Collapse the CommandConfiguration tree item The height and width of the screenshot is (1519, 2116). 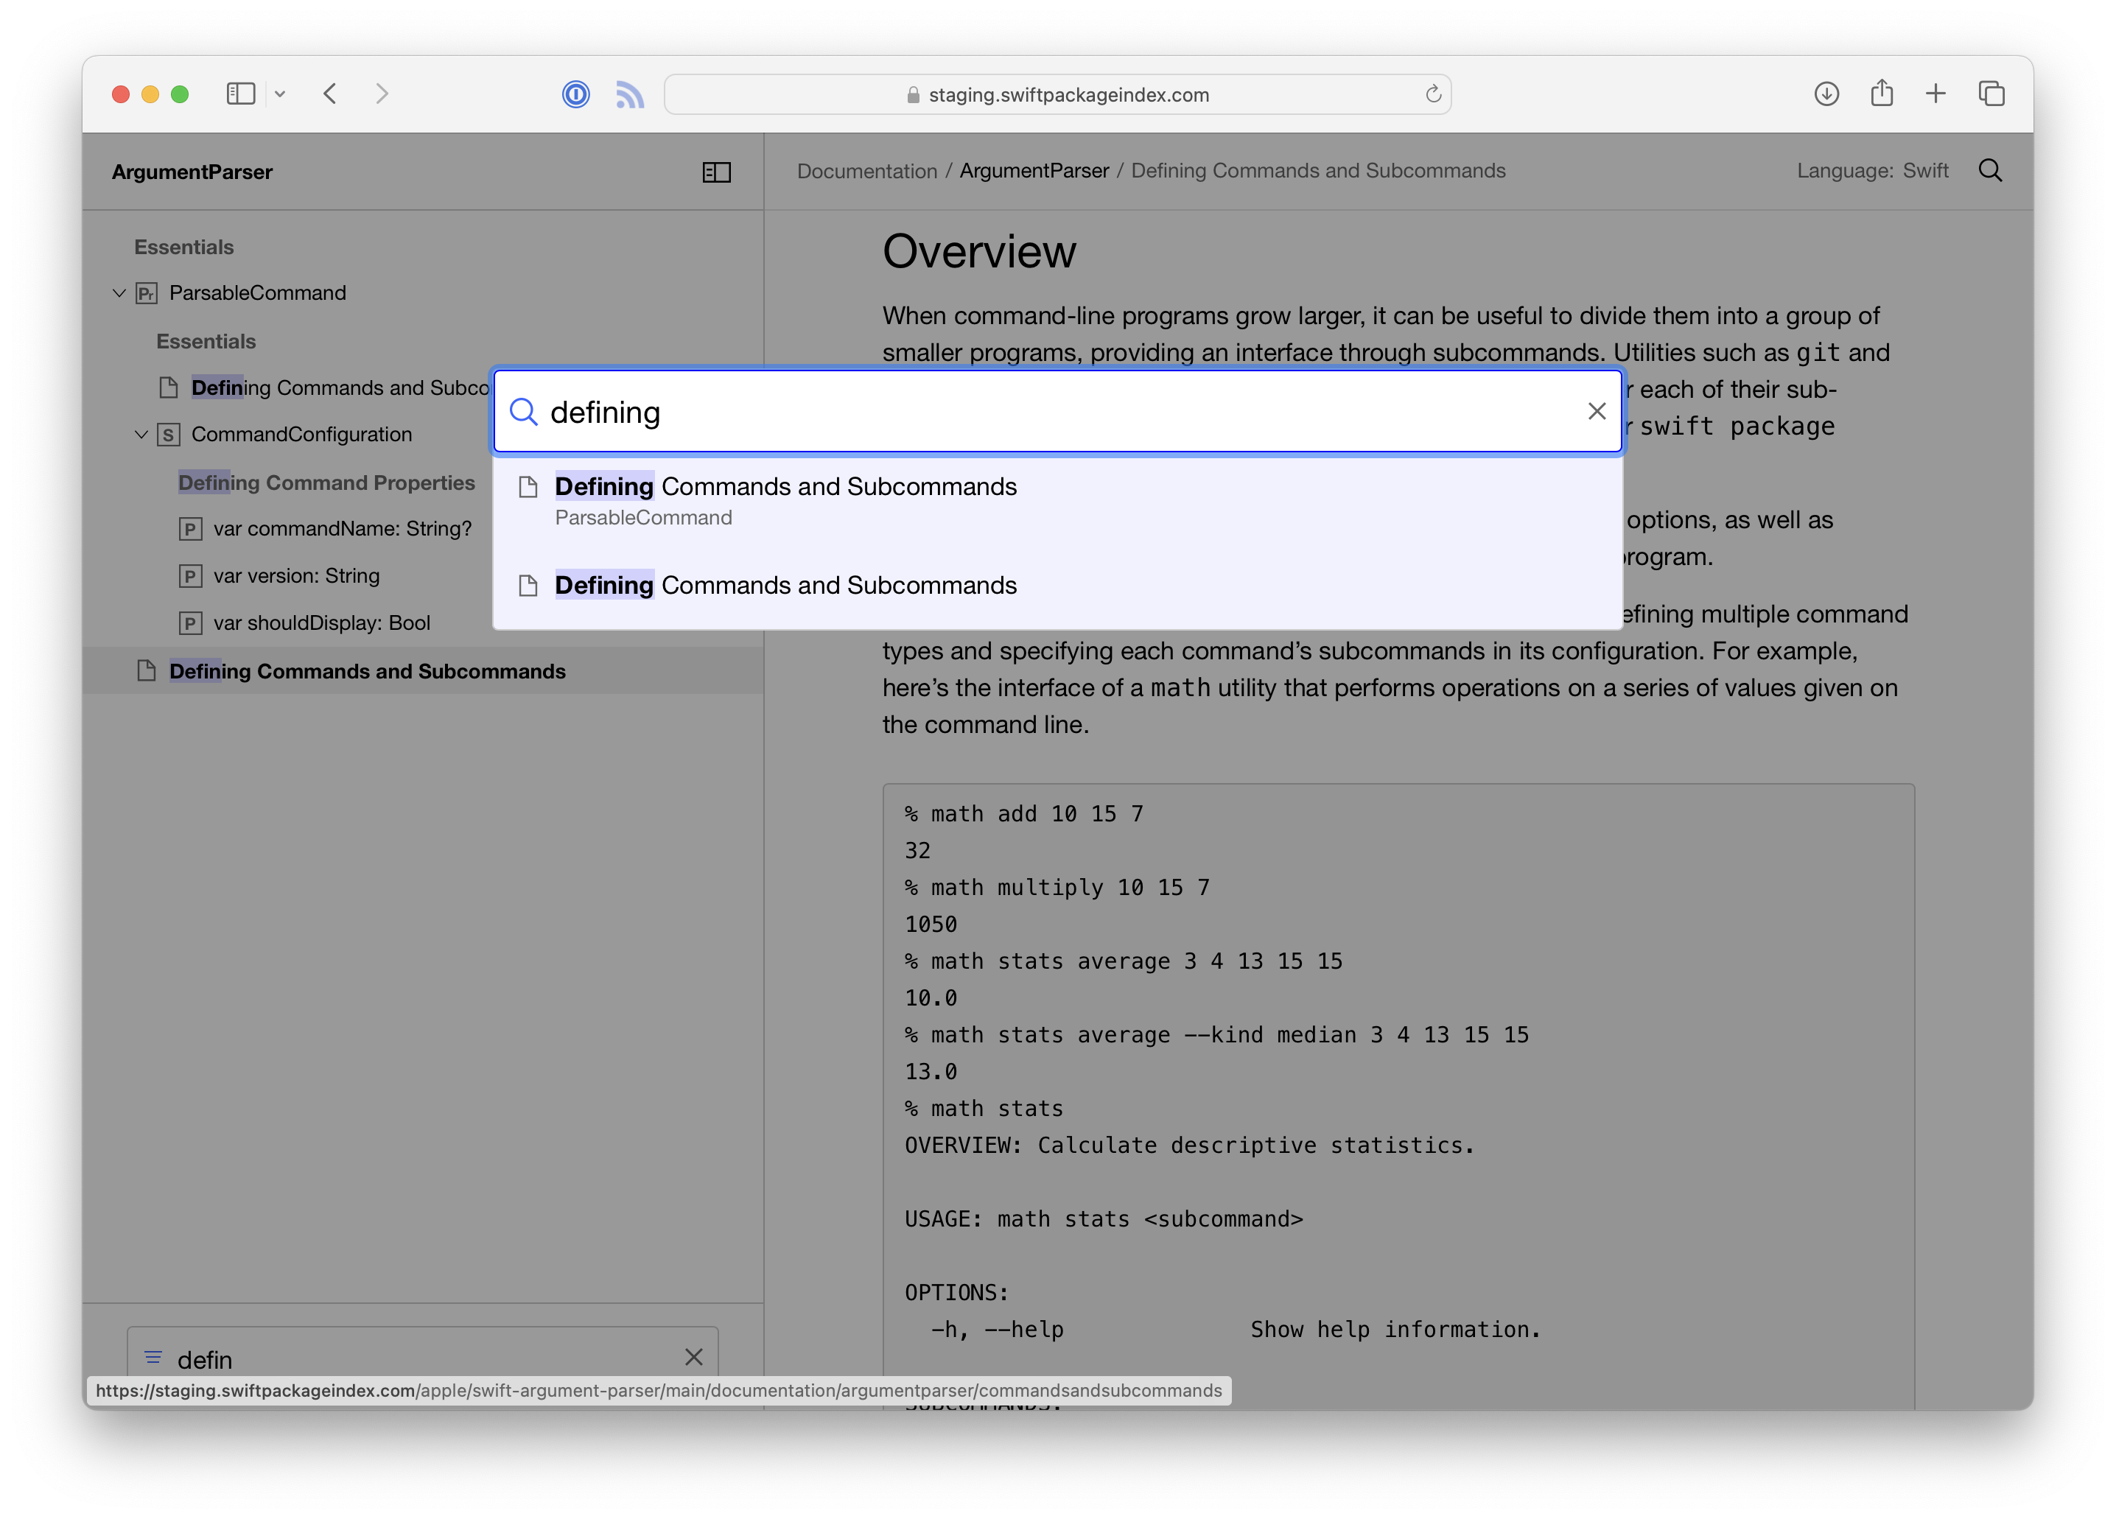pos(141,435)
